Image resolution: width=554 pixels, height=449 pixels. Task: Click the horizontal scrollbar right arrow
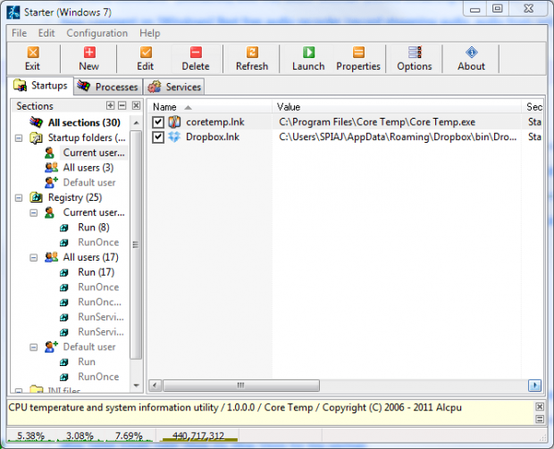tap(535, 386)
